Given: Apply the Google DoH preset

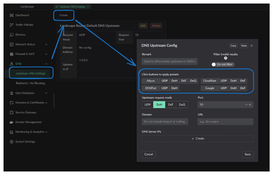Looking at the screenshot, I should click(x=234, y=88).
